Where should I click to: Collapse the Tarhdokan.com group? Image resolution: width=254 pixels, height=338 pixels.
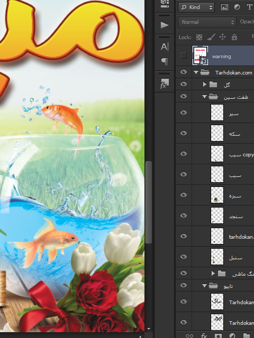coord(196,72)
